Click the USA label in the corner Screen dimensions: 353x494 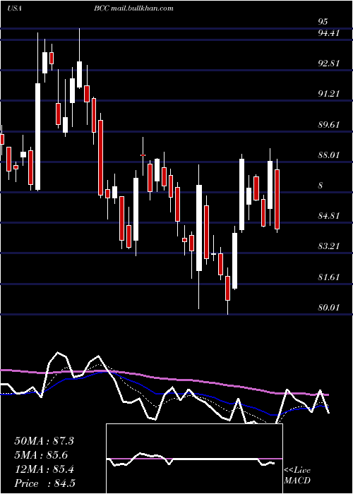point(15,8)
